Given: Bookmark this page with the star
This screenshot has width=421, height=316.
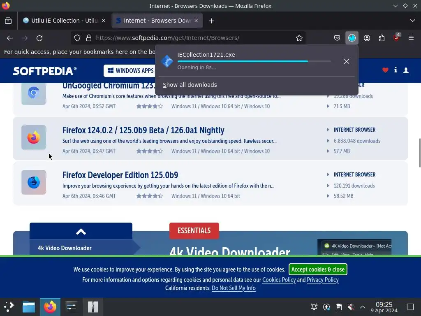Looking at the screenshot, I should 299,38.
